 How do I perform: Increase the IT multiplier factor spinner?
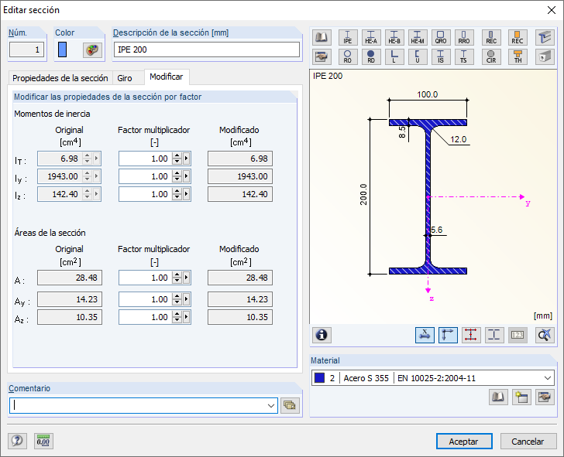177,155
